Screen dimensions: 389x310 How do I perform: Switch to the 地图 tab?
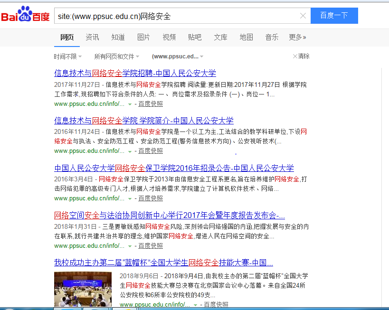[247, 38]
